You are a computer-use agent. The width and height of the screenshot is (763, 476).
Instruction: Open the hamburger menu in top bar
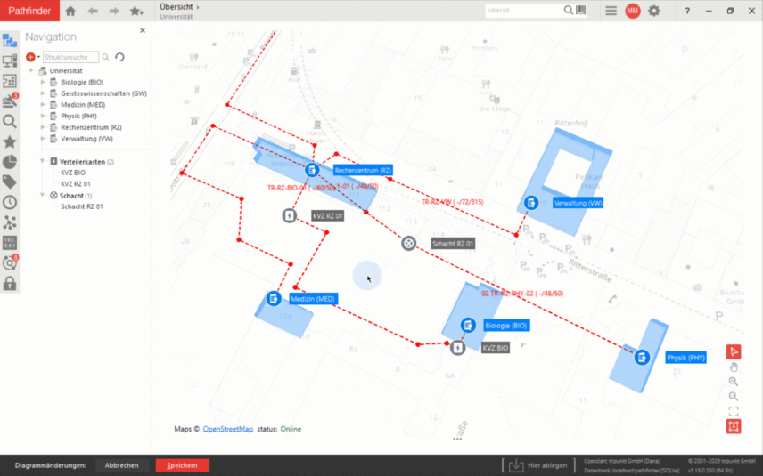tap(611, 11)
